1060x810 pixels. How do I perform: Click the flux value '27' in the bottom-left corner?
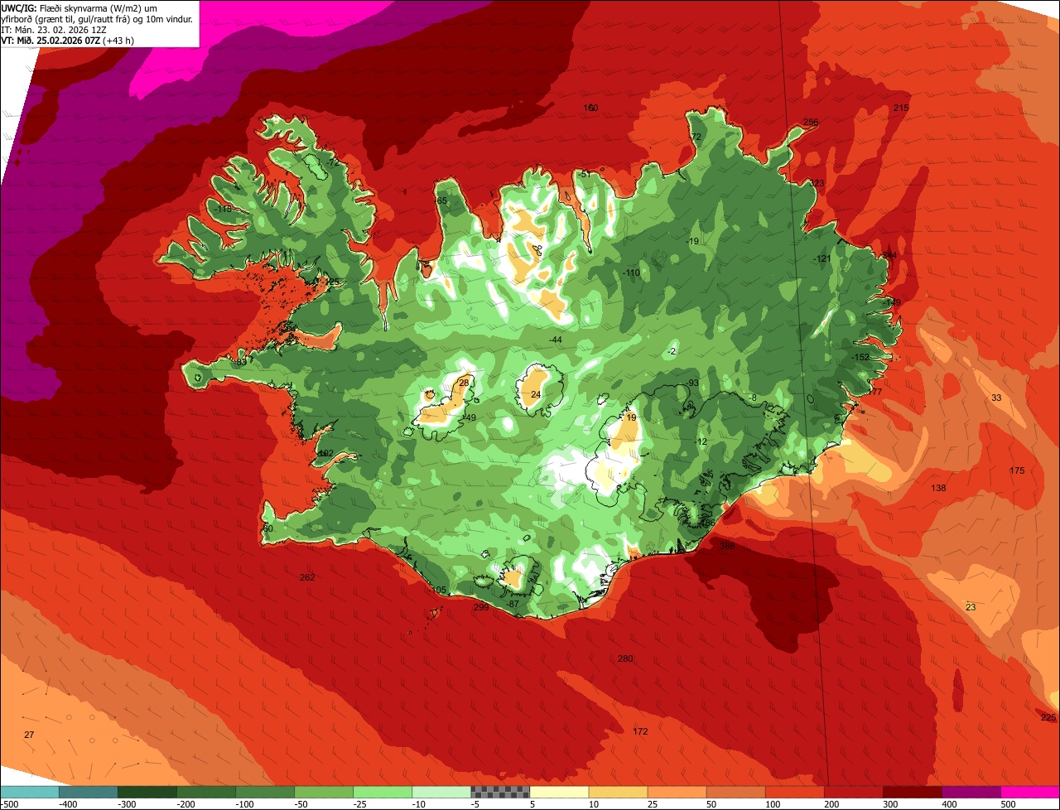(29, 735)
